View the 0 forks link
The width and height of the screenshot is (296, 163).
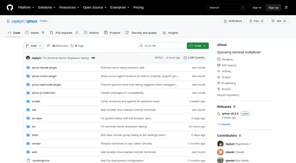coord(224,89)
